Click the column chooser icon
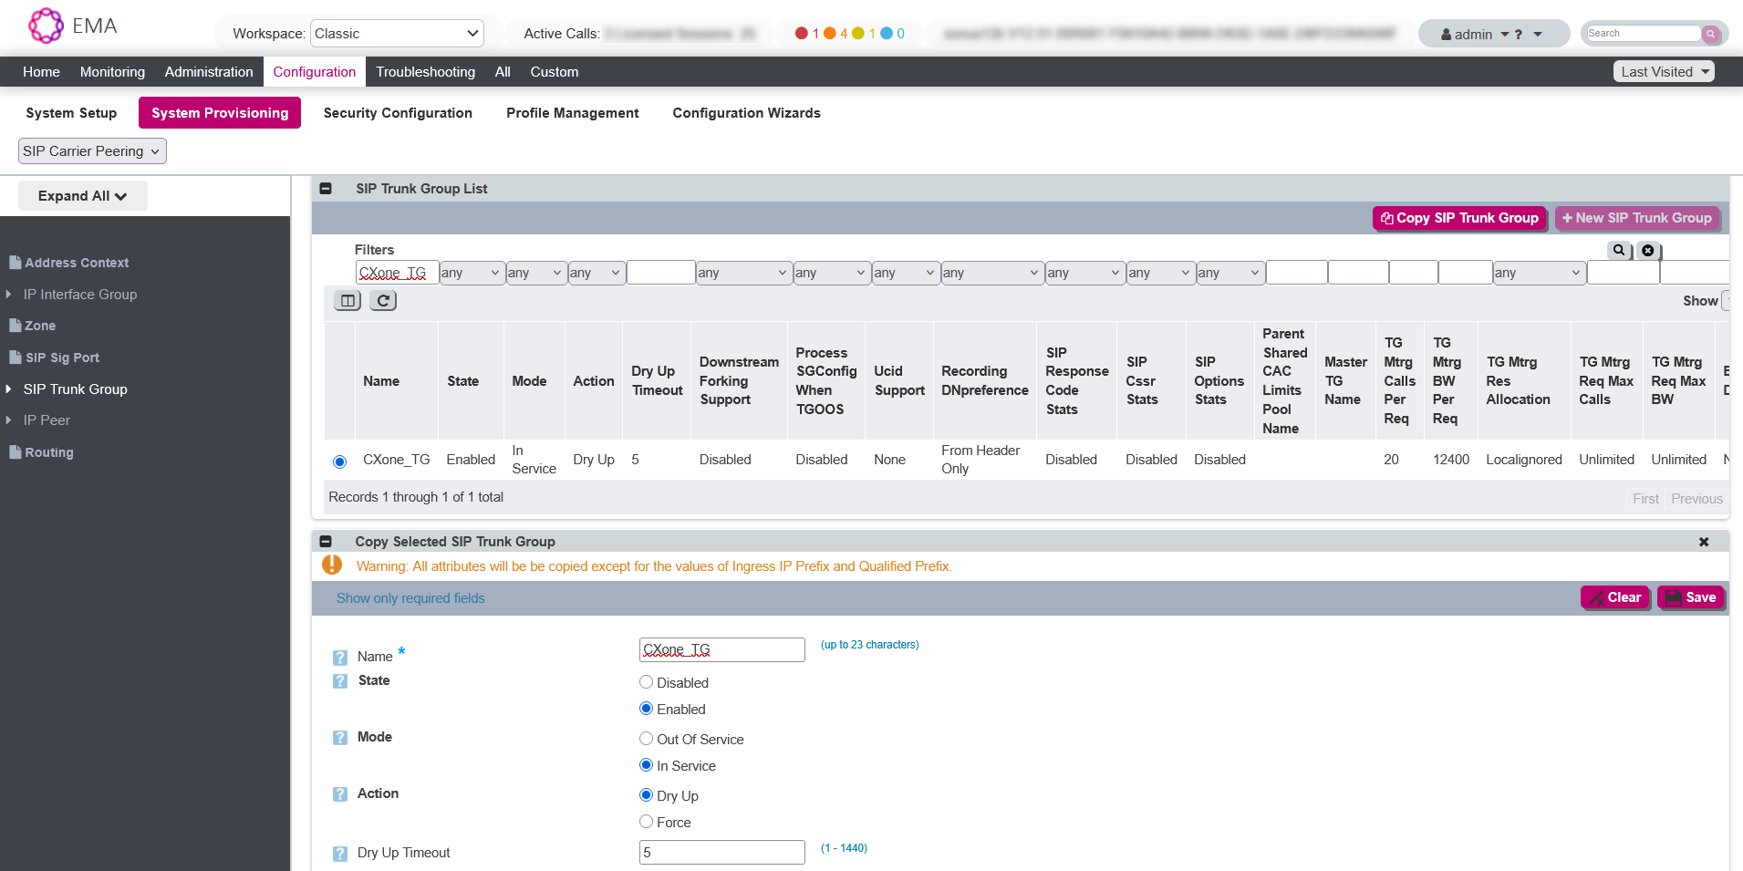The image size is (1743, 871). pos(348,301)
